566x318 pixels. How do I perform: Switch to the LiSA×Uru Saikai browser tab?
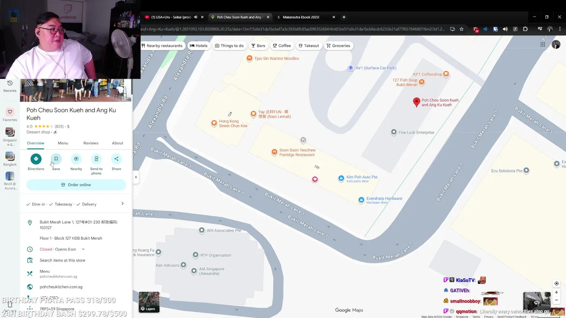[171, 17]
